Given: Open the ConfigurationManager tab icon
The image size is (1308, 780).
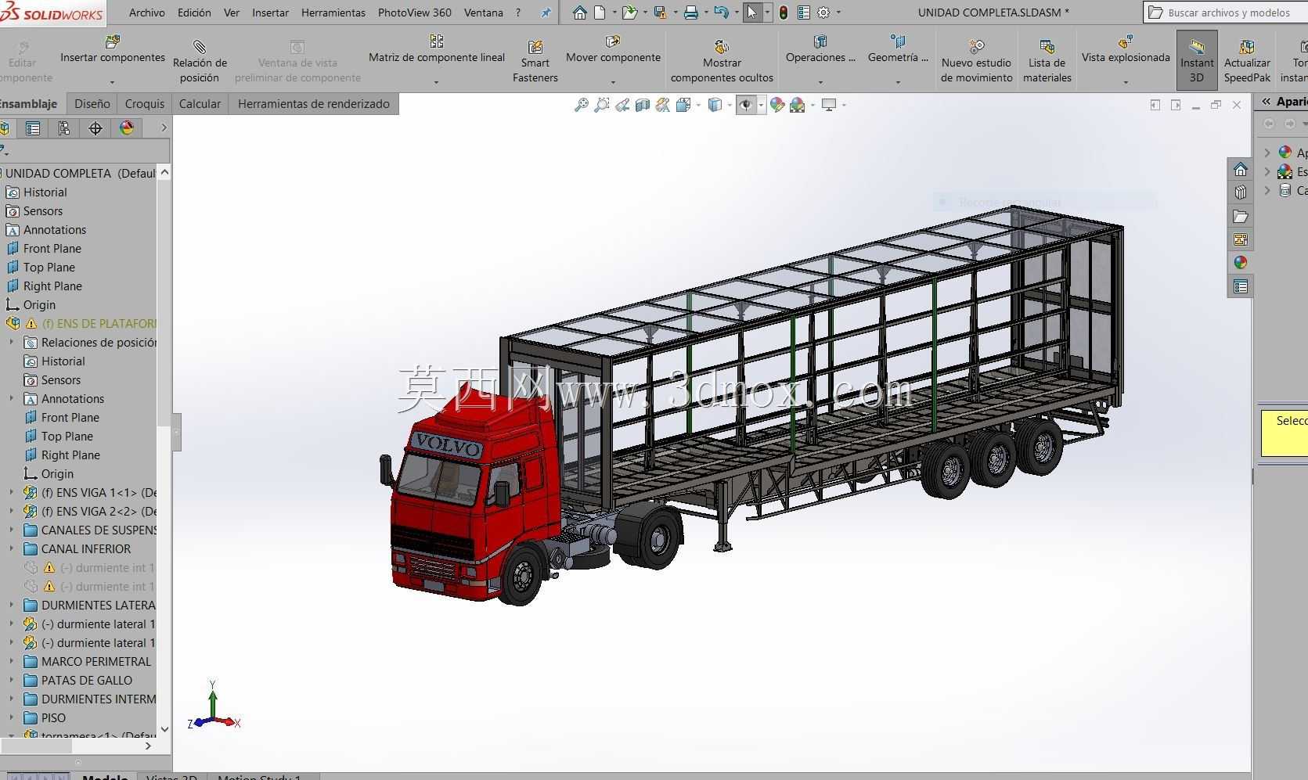Looking at the screenshot, I should tap(64, 128).
